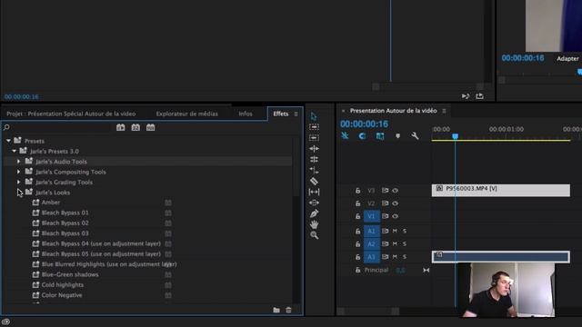The width and height of the screenshot is (582, 327).
Task: Toggle Linked Selection in timeline
Action: coord(380,136)
